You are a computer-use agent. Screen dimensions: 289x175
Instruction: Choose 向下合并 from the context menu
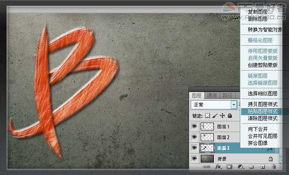coord(258,129)
